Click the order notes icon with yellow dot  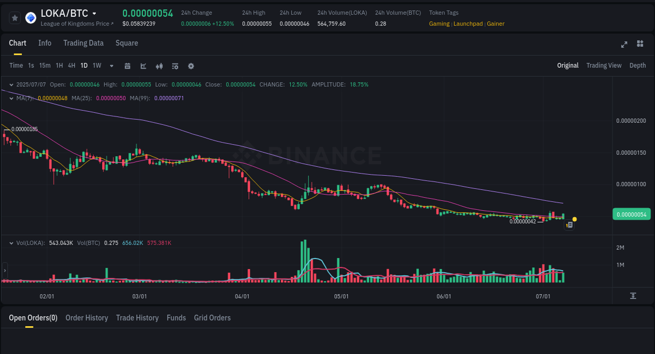click(x=570, y=224)
